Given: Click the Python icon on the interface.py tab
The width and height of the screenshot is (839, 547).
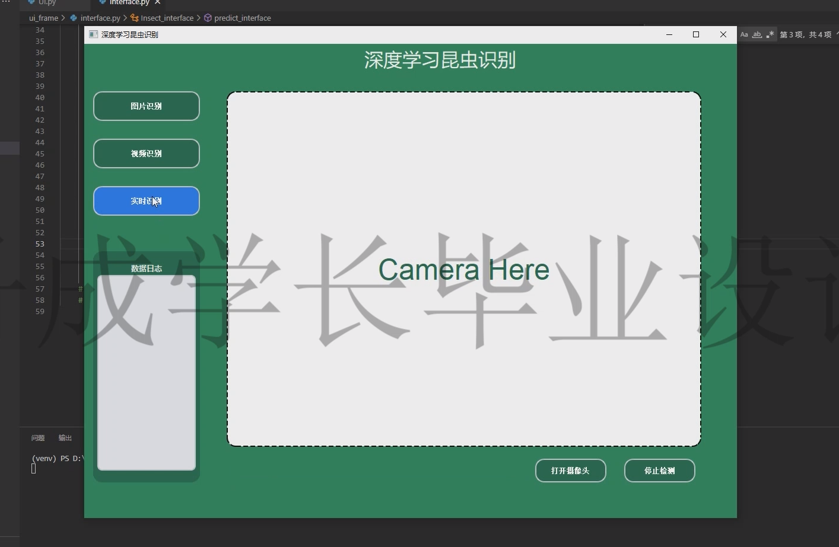Looking at the screenshot, I should [102, 2].
